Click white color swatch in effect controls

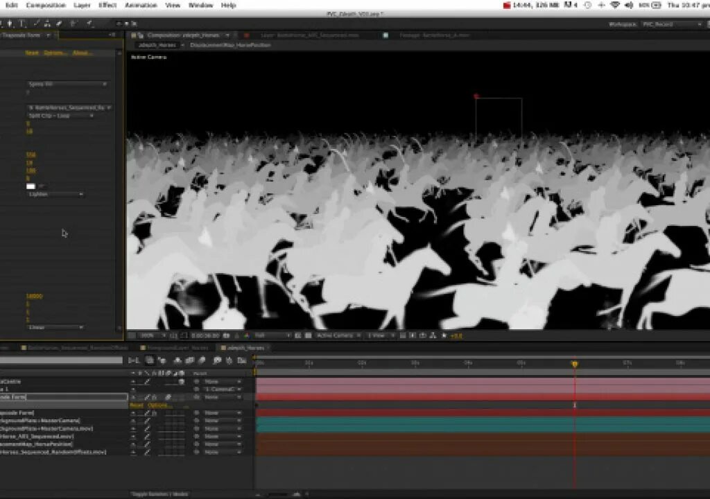pos(31,186)
